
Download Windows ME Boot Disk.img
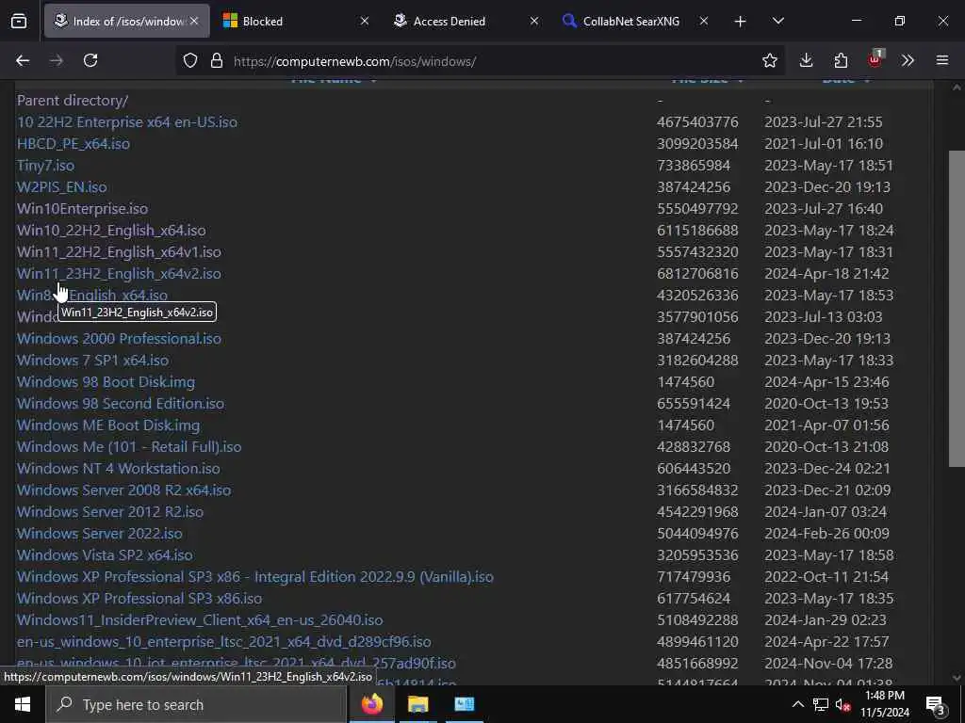coord(108,425)
